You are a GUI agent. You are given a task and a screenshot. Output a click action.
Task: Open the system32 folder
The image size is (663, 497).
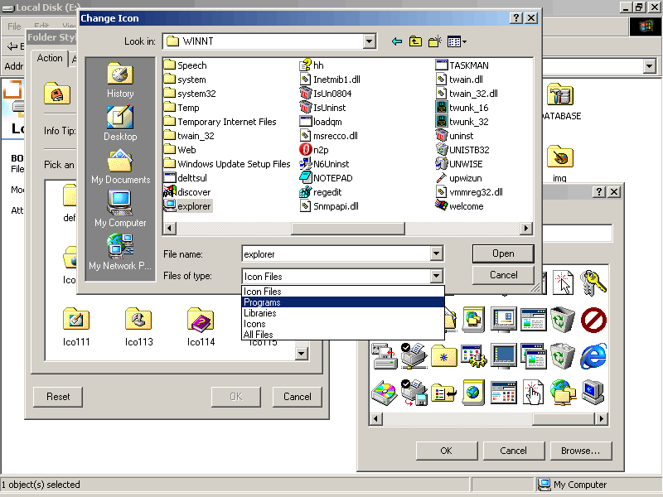(190, 94)
